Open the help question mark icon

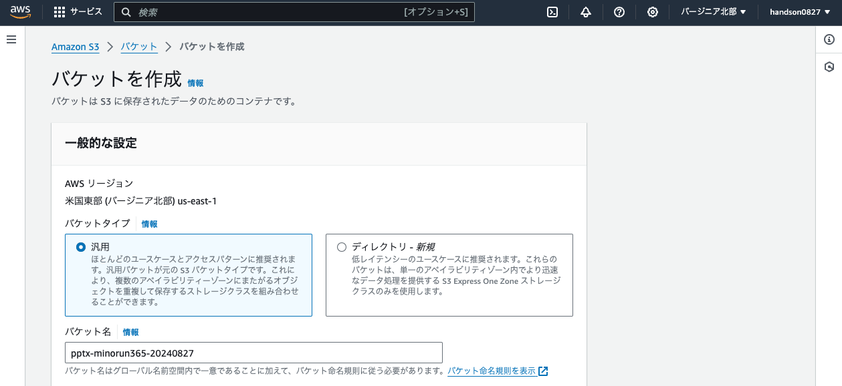[619, 12]
